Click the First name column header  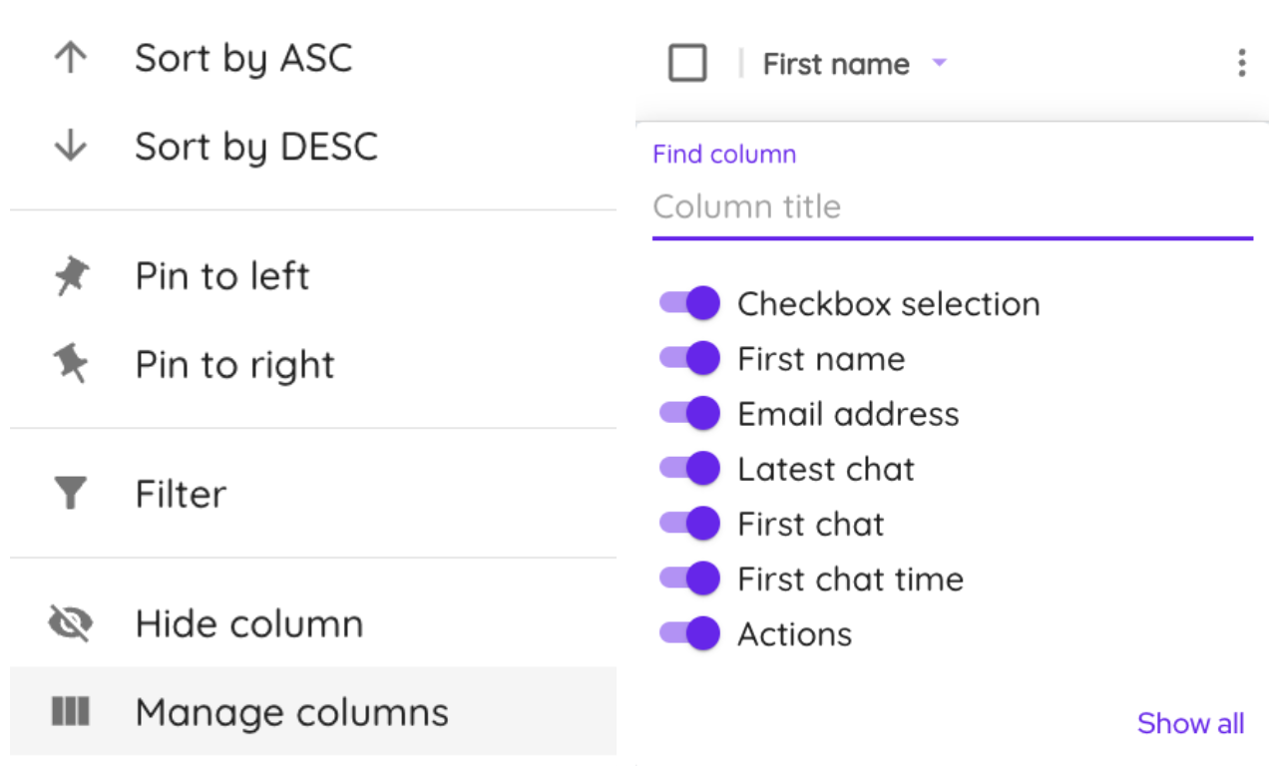[835, 65]
